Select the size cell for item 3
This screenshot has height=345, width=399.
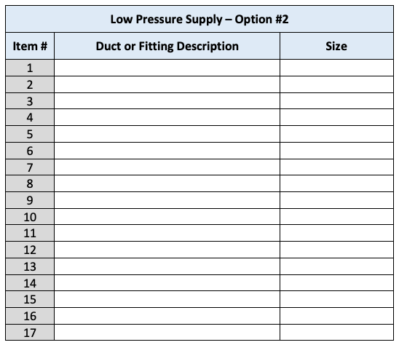click(x=336, y=101)
